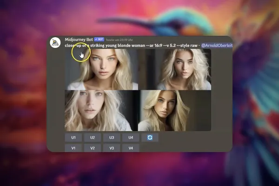279x186 pixels.
Task: Upscale the second image with U2
Action: tap(93, 138)
